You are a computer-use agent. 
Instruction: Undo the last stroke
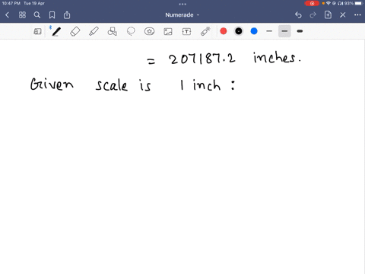[x=298, y=15]
